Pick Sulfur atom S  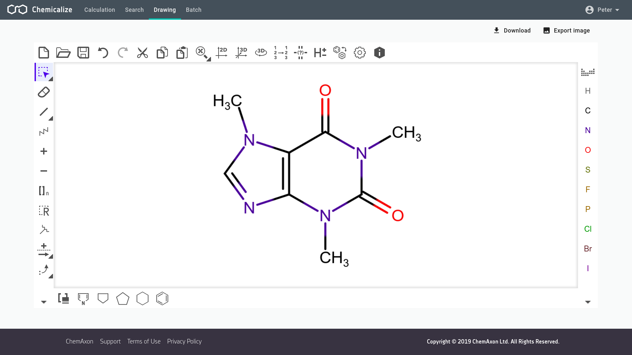[588, 170]
